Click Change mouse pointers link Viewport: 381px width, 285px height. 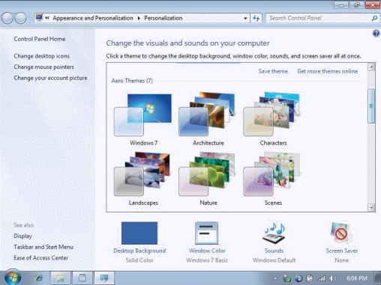pyautogui.click(x=43, y=67)
